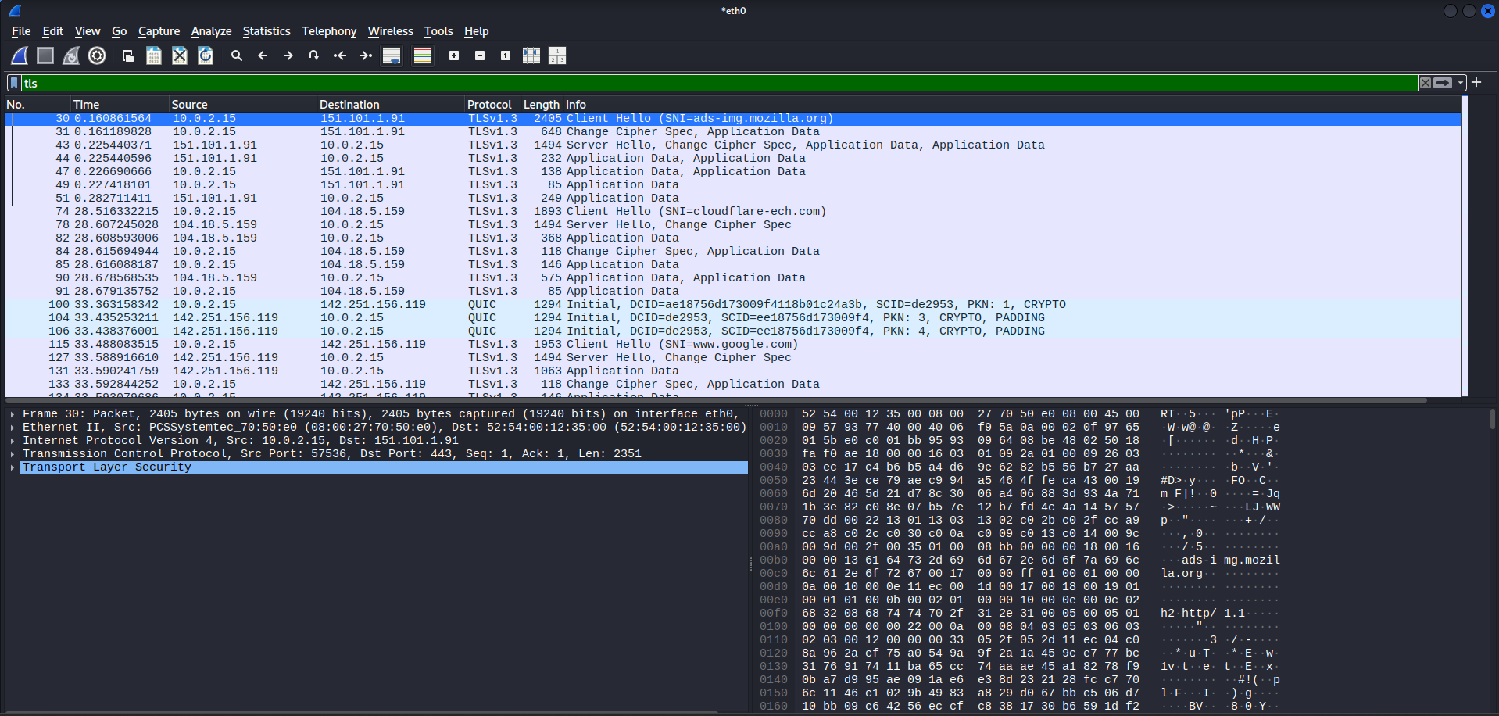Open the Edit menu

pyautogui.click(x=53, y=31)
